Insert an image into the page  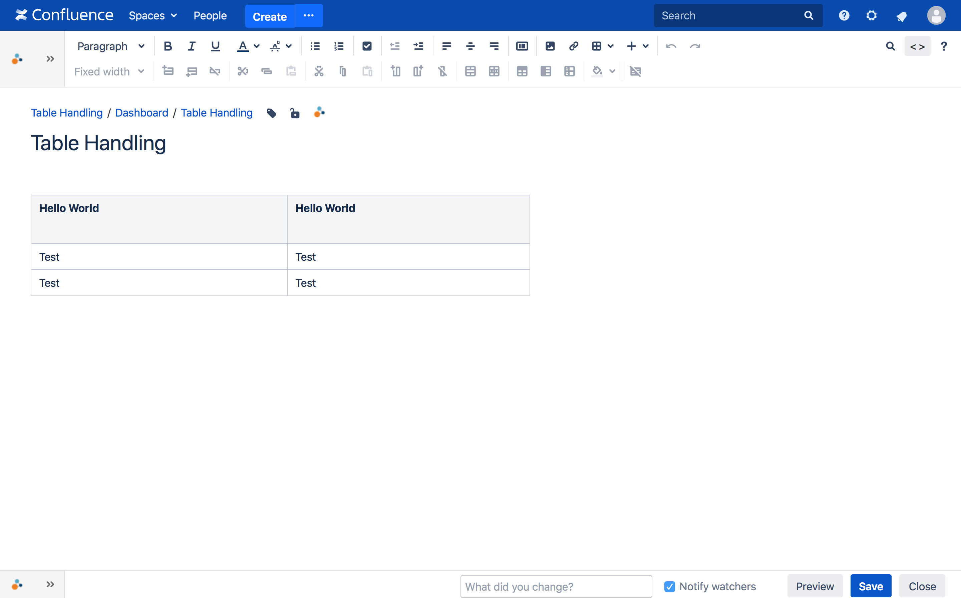pyautogui.click(x=550, y=46)
